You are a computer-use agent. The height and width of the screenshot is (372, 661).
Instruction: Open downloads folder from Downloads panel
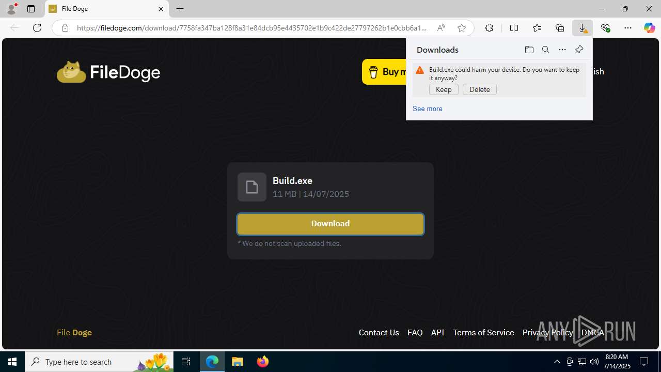(529, 50)
